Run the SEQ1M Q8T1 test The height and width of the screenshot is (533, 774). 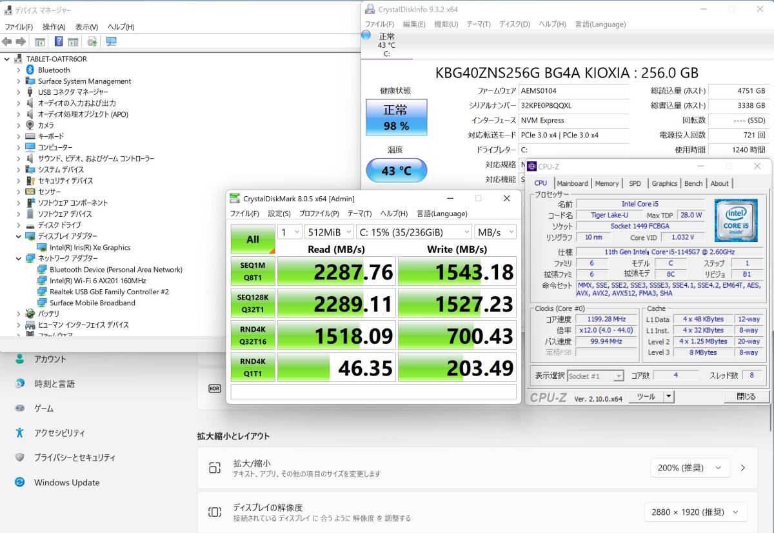click(253, 271)
